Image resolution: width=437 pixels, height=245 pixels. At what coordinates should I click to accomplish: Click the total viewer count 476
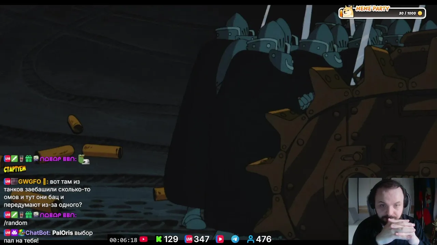pyautogui.click(x=264, y=239)
